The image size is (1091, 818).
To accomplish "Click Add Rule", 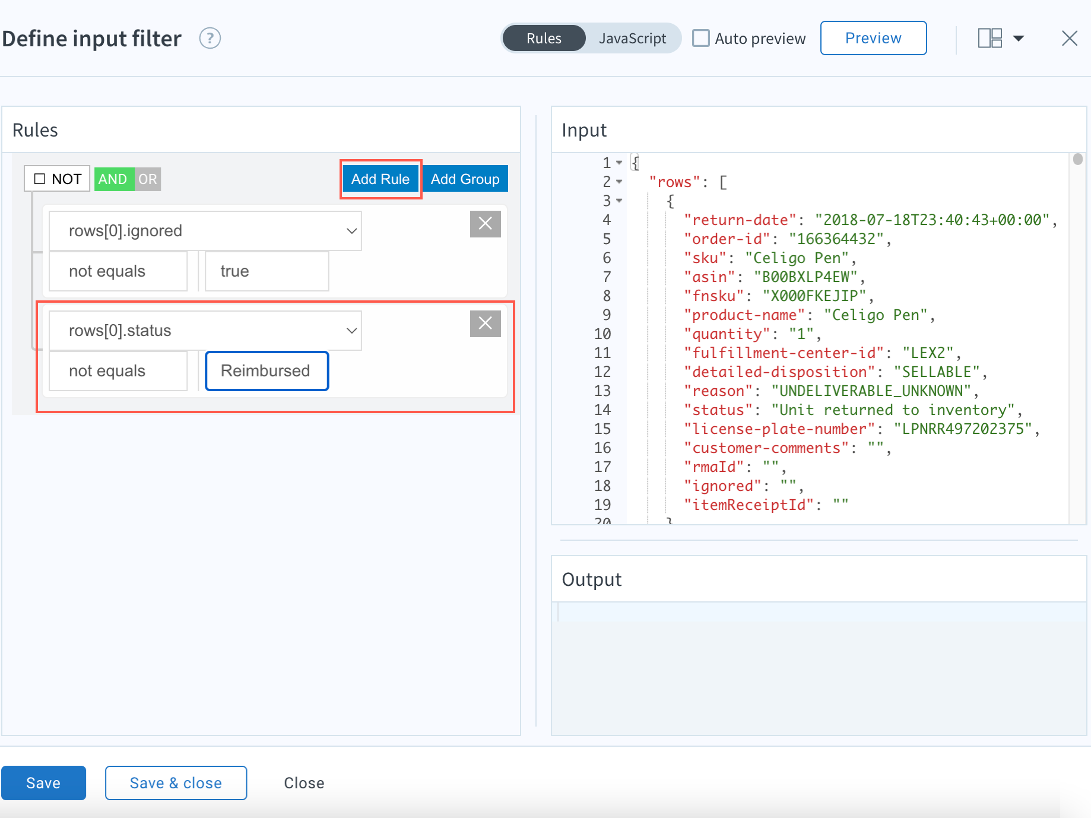I will click(380, 179).
